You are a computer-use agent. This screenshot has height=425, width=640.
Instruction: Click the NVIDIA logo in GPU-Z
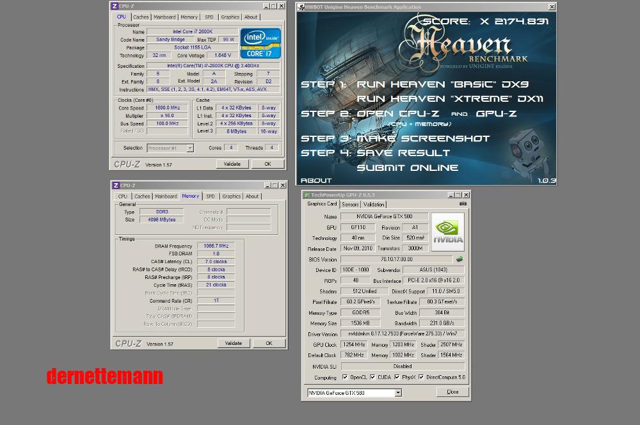pyautogui.click(x=448, y=232)
